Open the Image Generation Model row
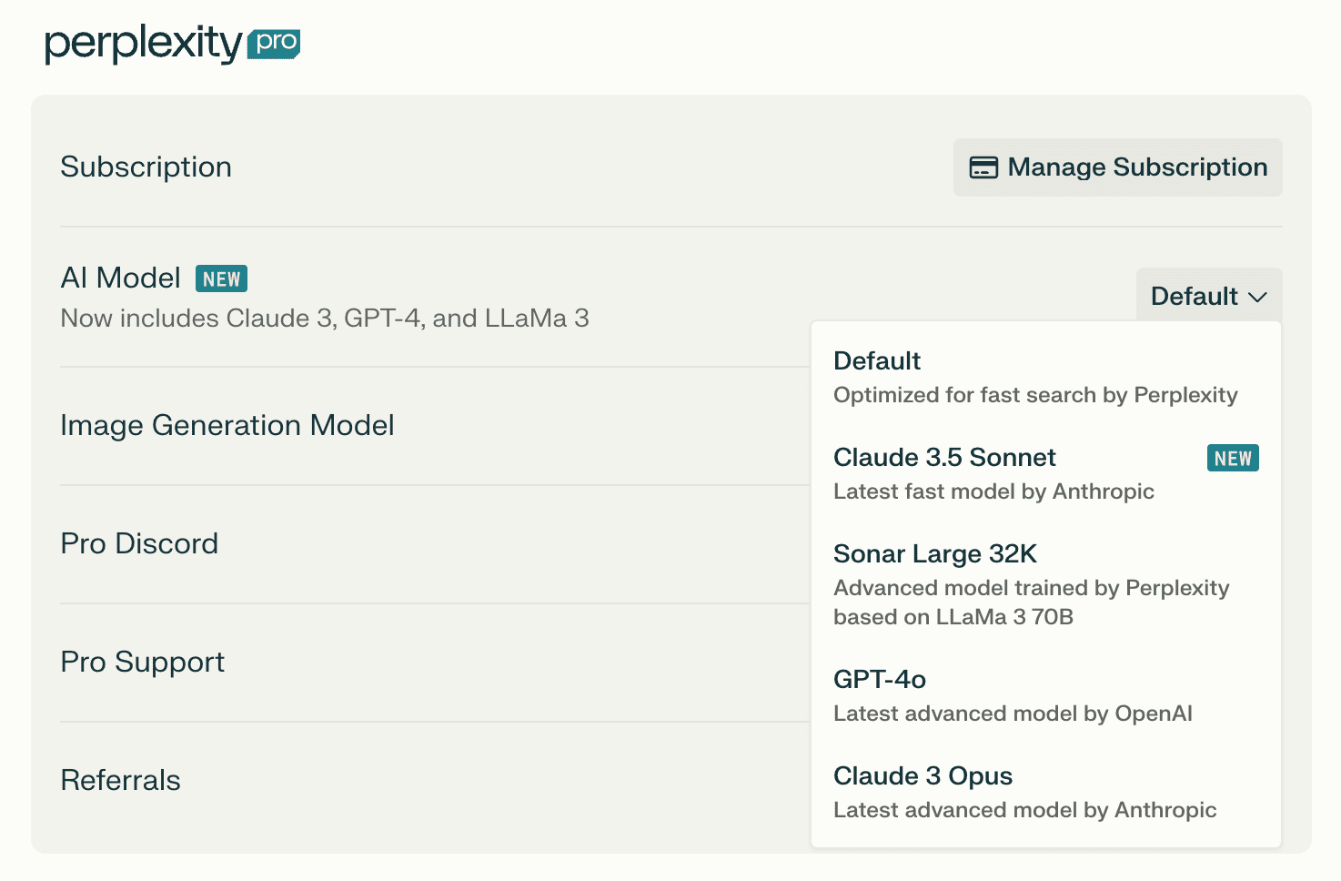1341x881 pixels. click(x=227, y=426)
